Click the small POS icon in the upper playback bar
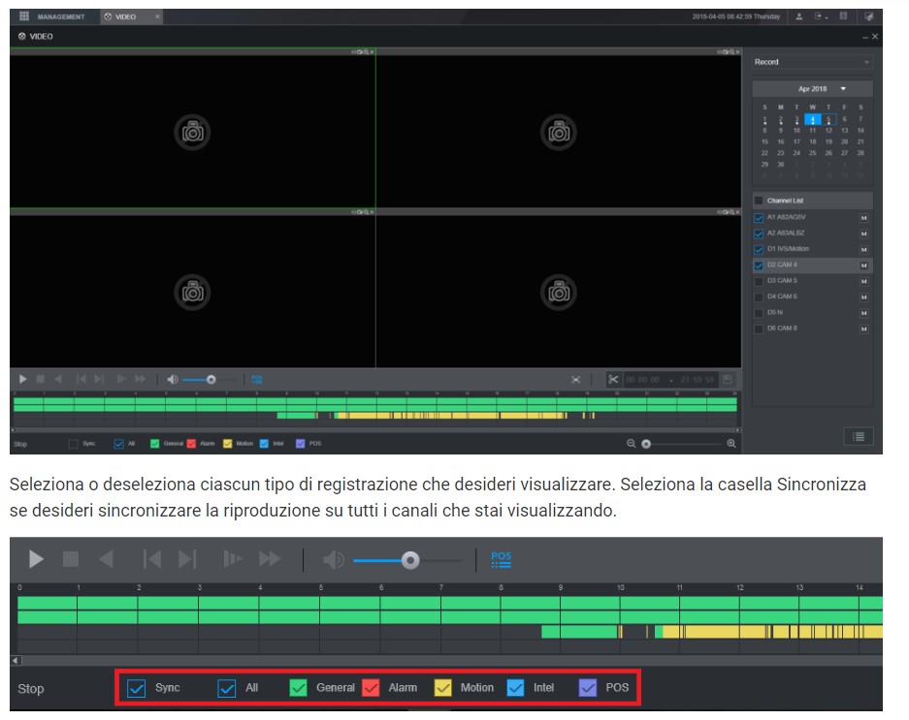Image resolution: width=909 pixels, height=720 pixels. pyautogui.click(x=257, y=380)
